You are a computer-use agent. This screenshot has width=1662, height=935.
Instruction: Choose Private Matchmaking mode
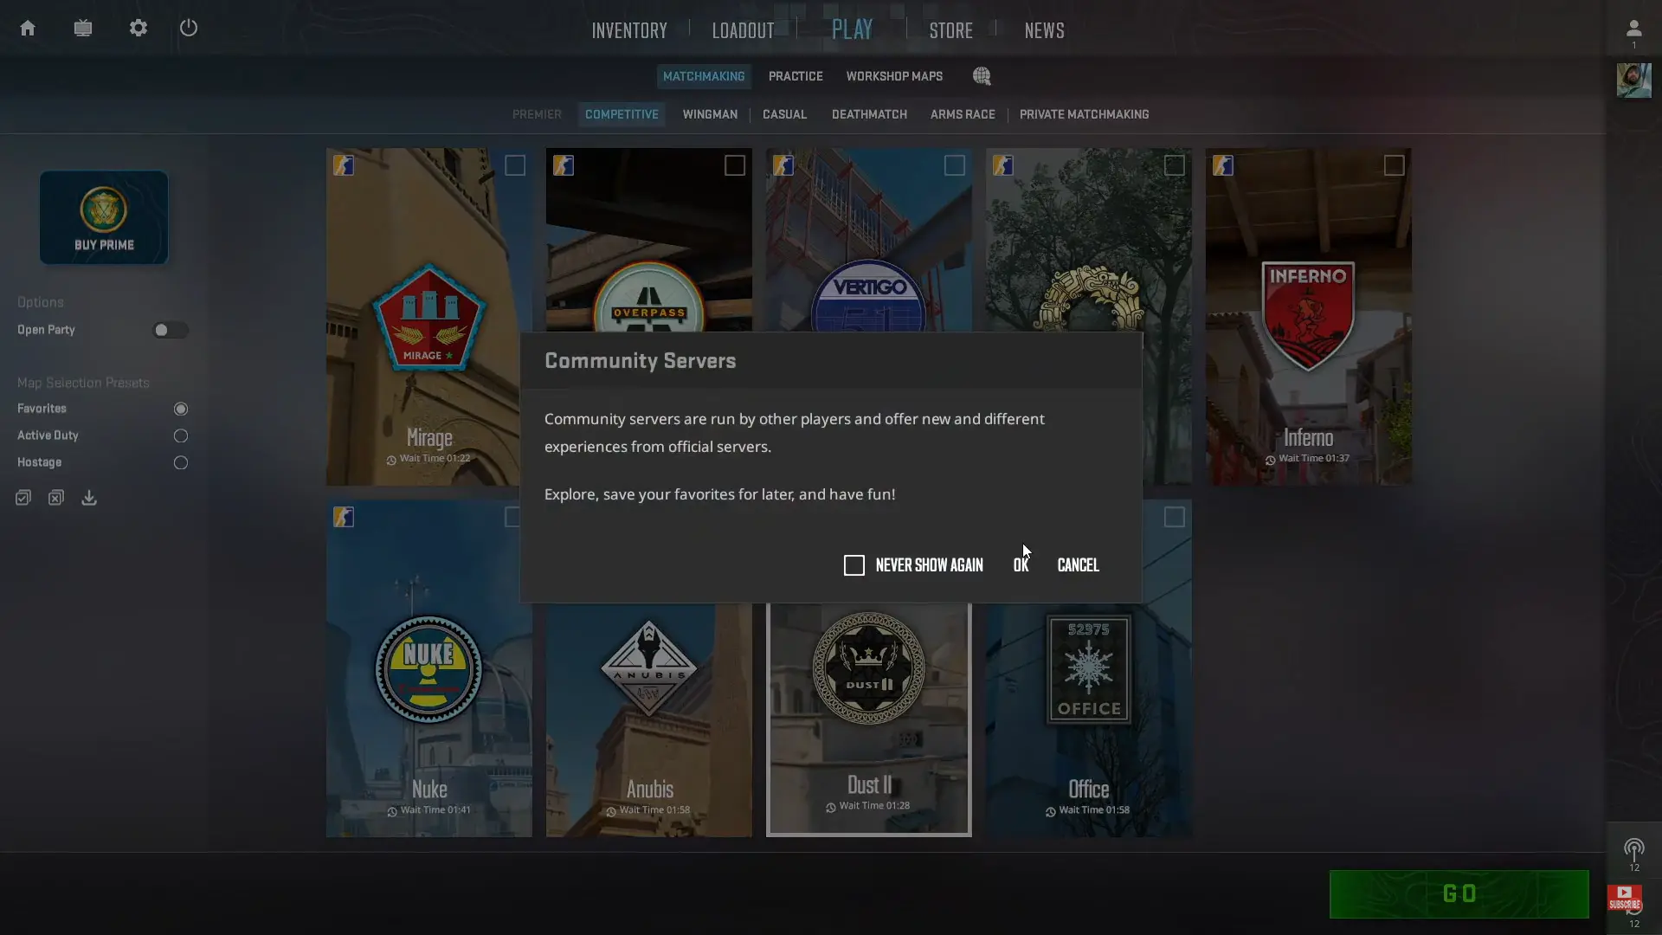point(1084,114)
